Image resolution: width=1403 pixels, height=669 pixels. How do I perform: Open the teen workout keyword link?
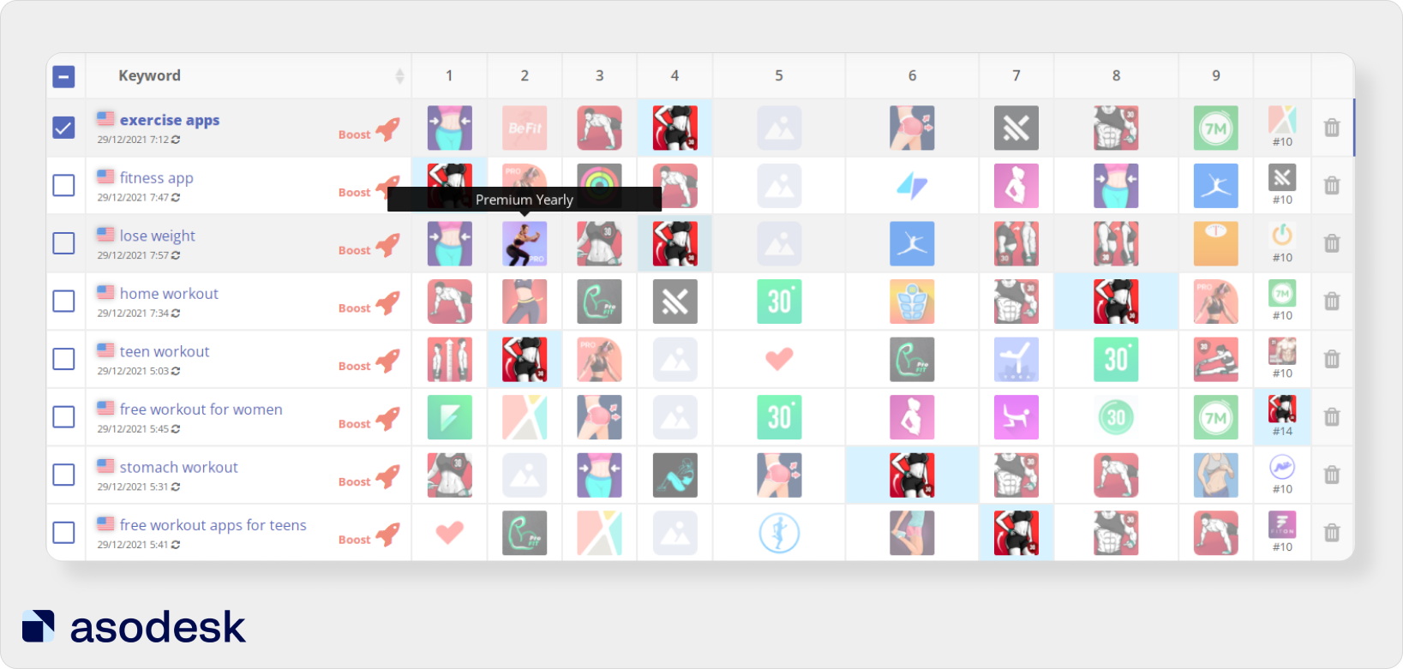165,351
